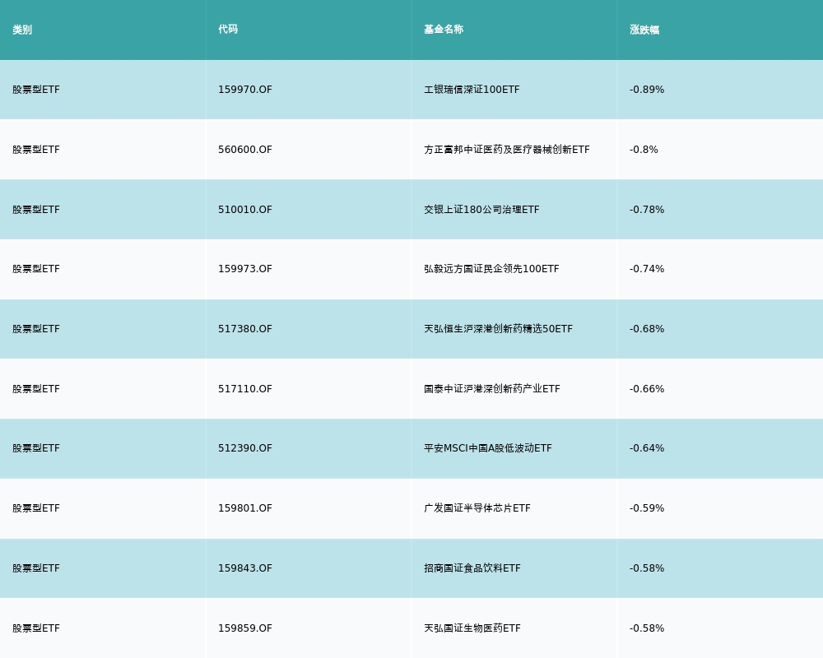This screenshot has width=823, height=658.
Task: Select fund code 159843.OF
Action: coord(245,568)
